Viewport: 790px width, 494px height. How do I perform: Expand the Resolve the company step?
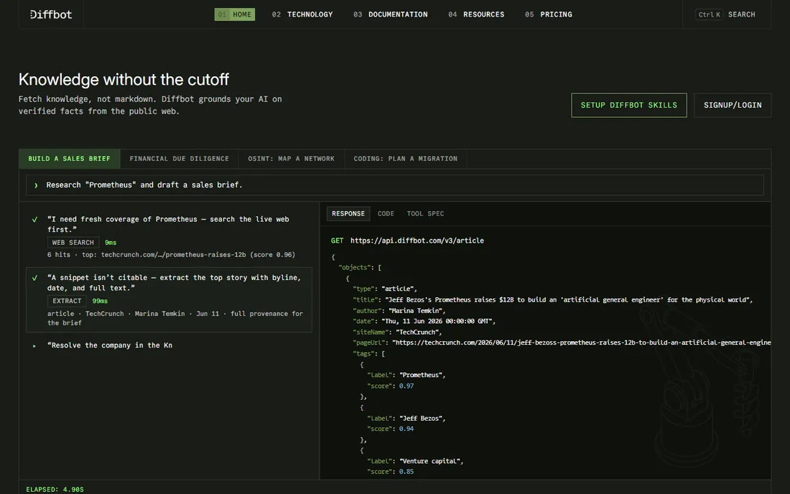click(x=34, y=345)
